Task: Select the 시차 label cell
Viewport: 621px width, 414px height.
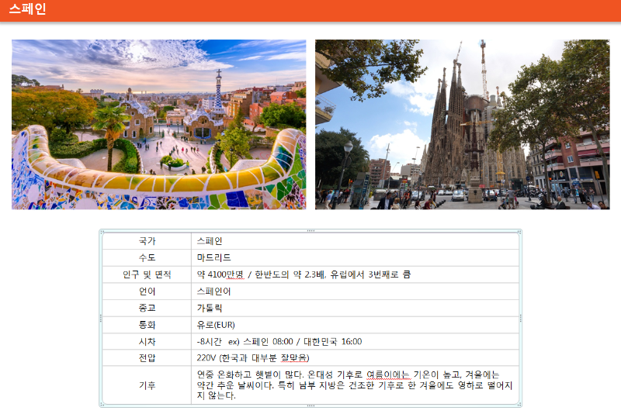Action: pos(147,342)
